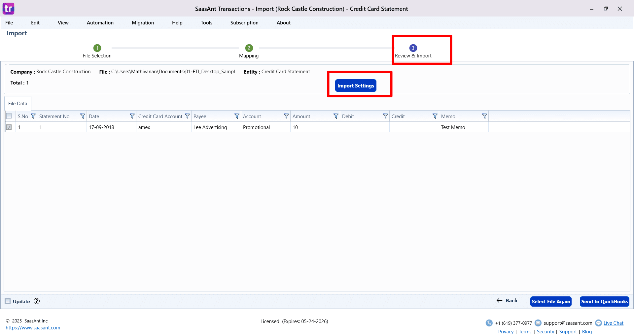
Task: Click the email envelope icon in footer
Action: [x=538, y=323]
